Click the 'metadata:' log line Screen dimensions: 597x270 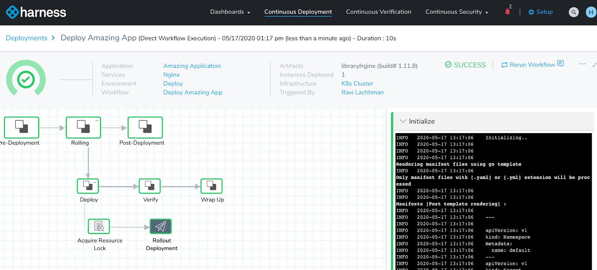[499, 244]
